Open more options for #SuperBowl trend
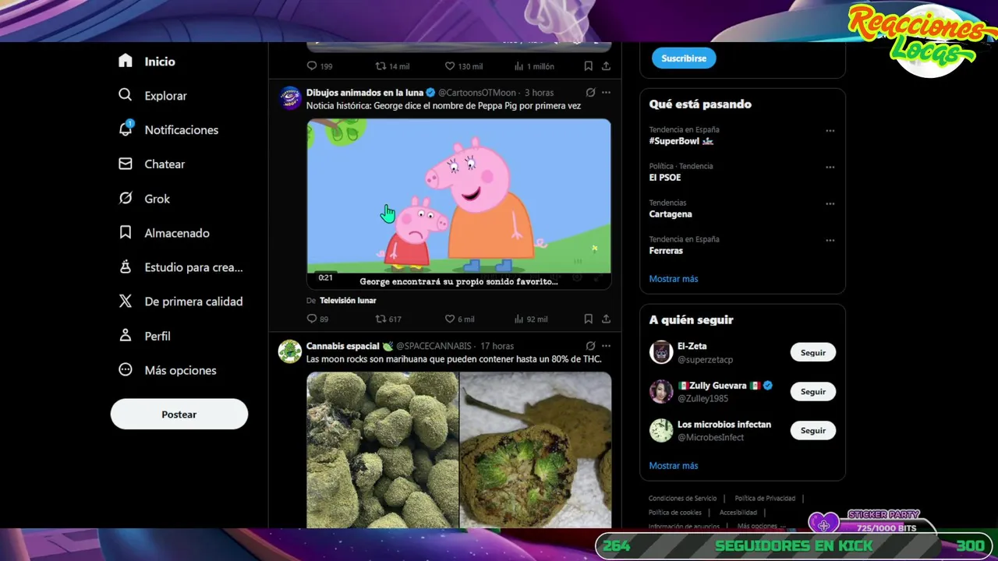This screenshot has height=561, width=998. pos(830,131)
